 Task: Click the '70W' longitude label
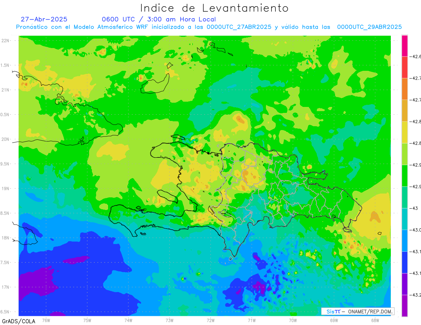click(x=293, y=320)
